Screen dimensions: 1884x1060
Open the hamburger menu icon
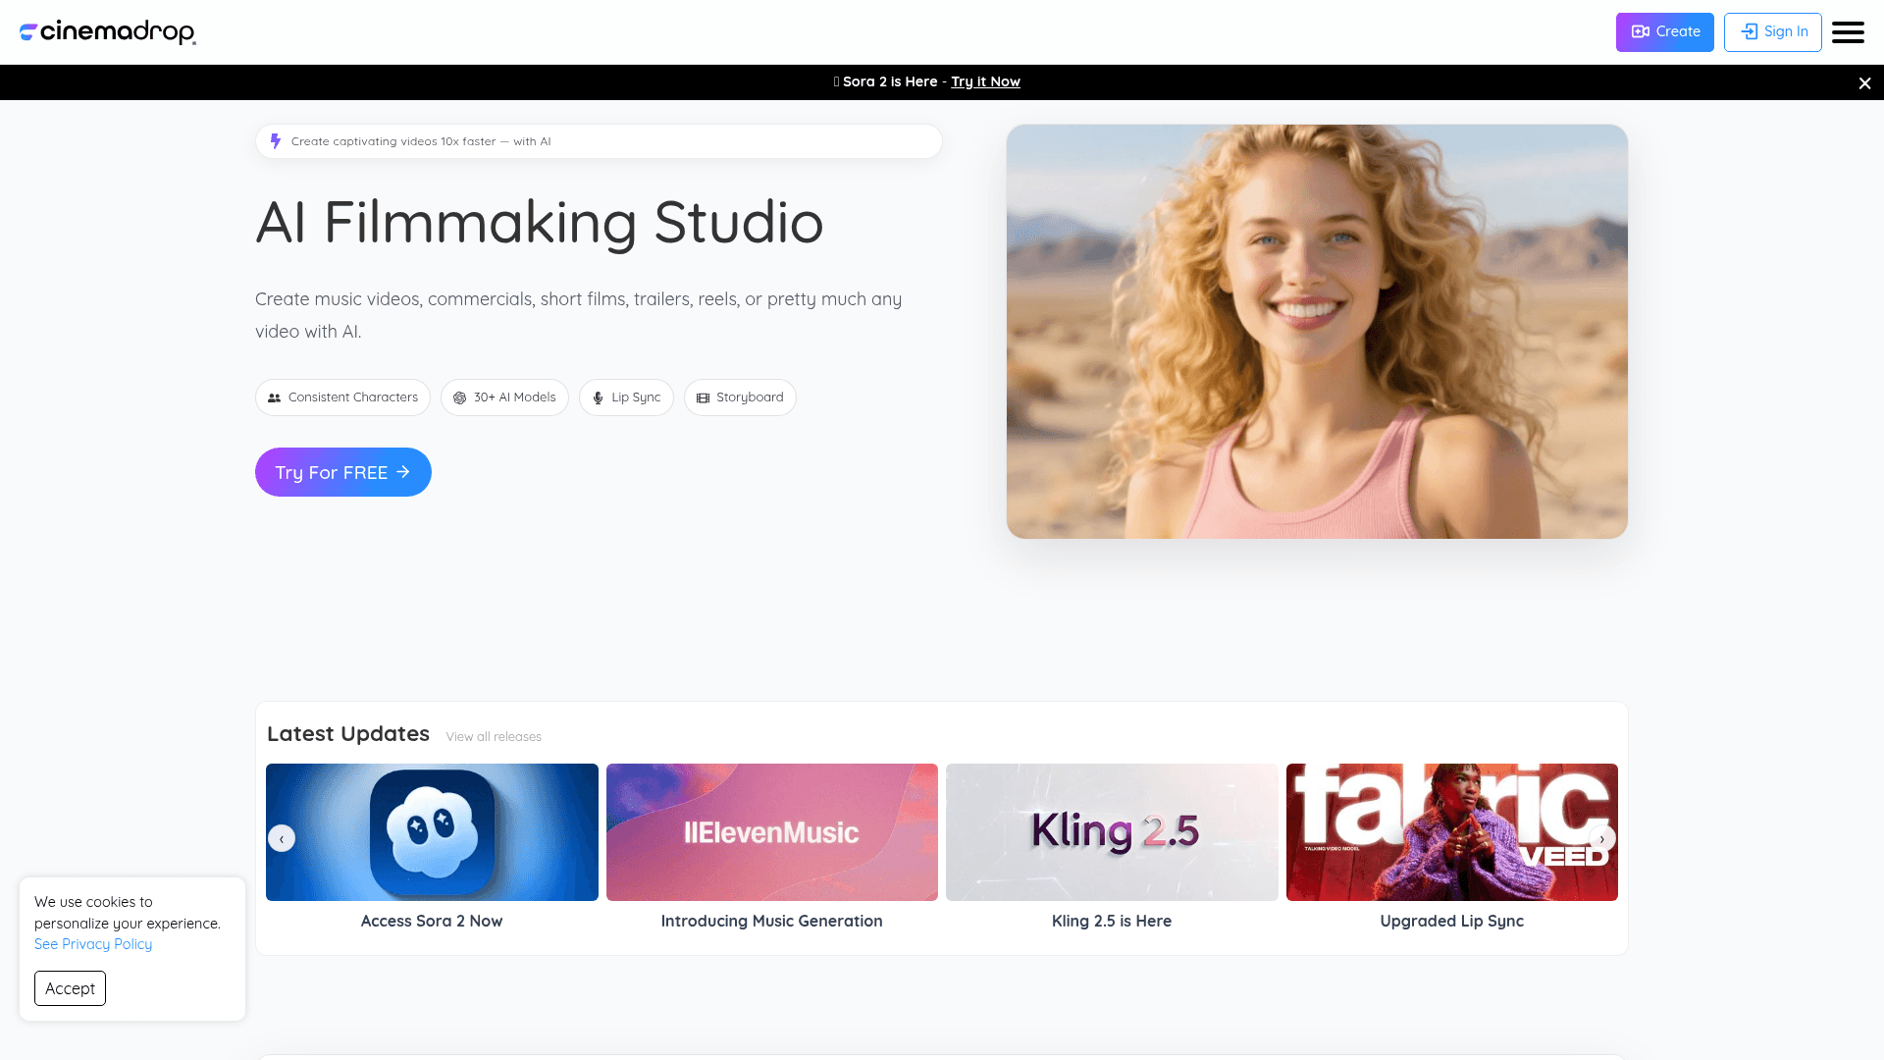(x=1848, y=32)
